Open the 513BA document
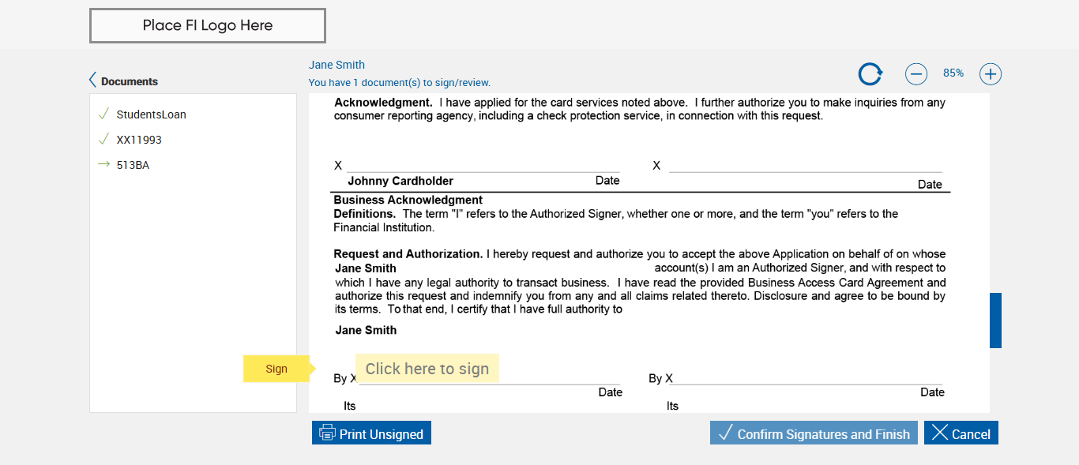The image size is (1079, 465). [133, 165]
